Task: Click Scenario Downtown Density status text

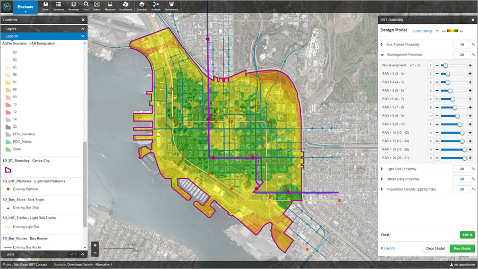Action: [x=83, y=264]
